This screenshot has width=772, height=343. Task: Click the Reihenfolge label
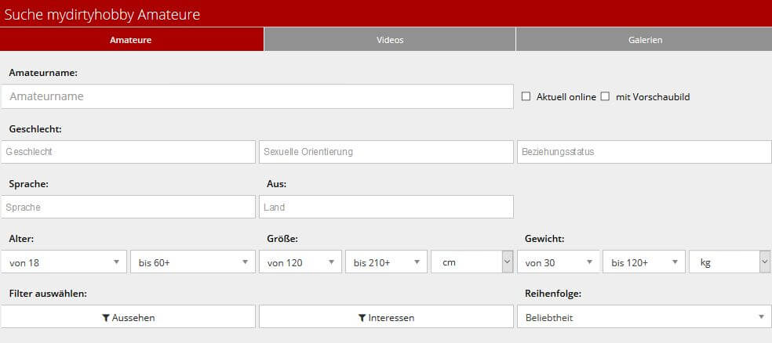[x=553, y=294]
